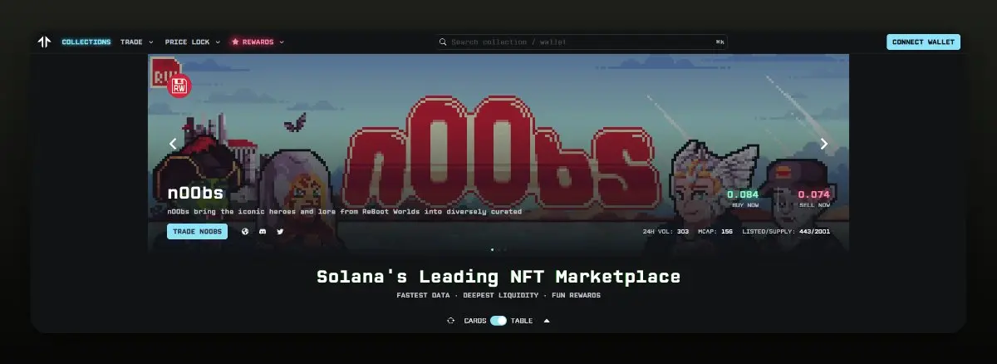The image size is (997, 364).
Task: Expand the Trade dropdown menu
Action: 137,42
